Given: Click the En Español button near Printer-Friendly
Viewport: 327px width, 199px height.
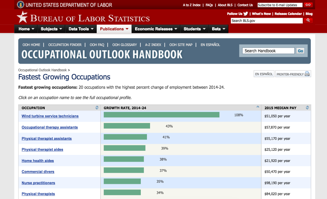Looking at the screenshot, I should click(x=264, y=74).
